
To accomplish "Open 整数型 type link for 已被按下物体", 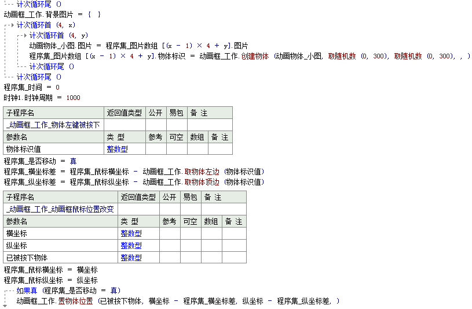I will coord(131,258).
